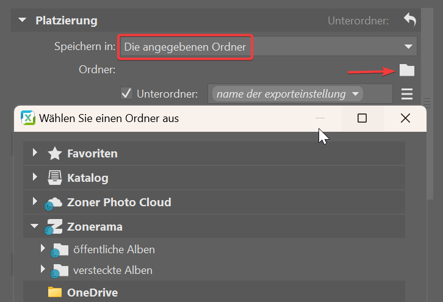Select the Zonerama label

click(x=95, y=227)
